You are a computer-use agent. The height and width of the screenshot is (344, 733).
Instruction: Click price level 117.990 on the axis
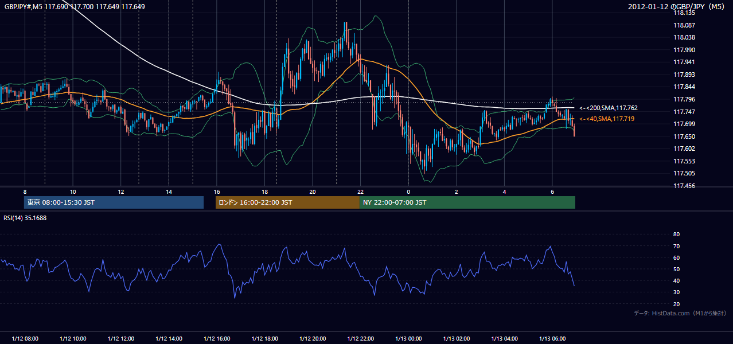(684, 50)
